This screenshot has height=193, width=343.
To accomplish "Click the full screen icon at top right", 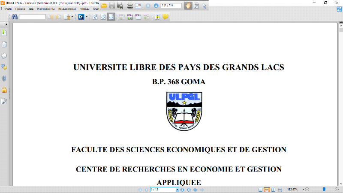I will tap(339, 9).
